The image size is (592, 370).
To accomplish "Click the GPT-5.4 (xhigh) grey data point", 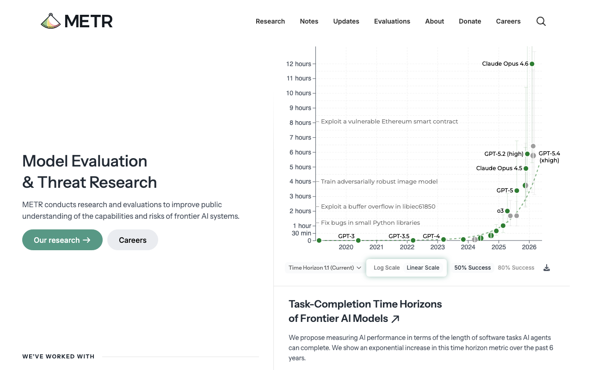I will pos(533,155).
